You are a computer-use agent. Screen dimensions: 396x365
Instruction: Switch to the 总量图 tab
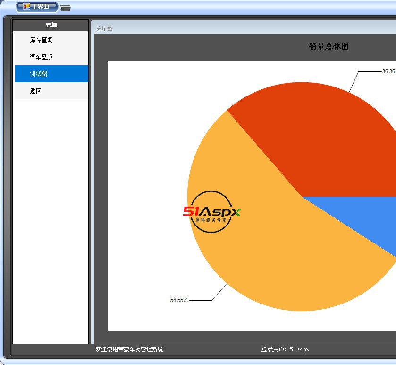click(104, 28)
